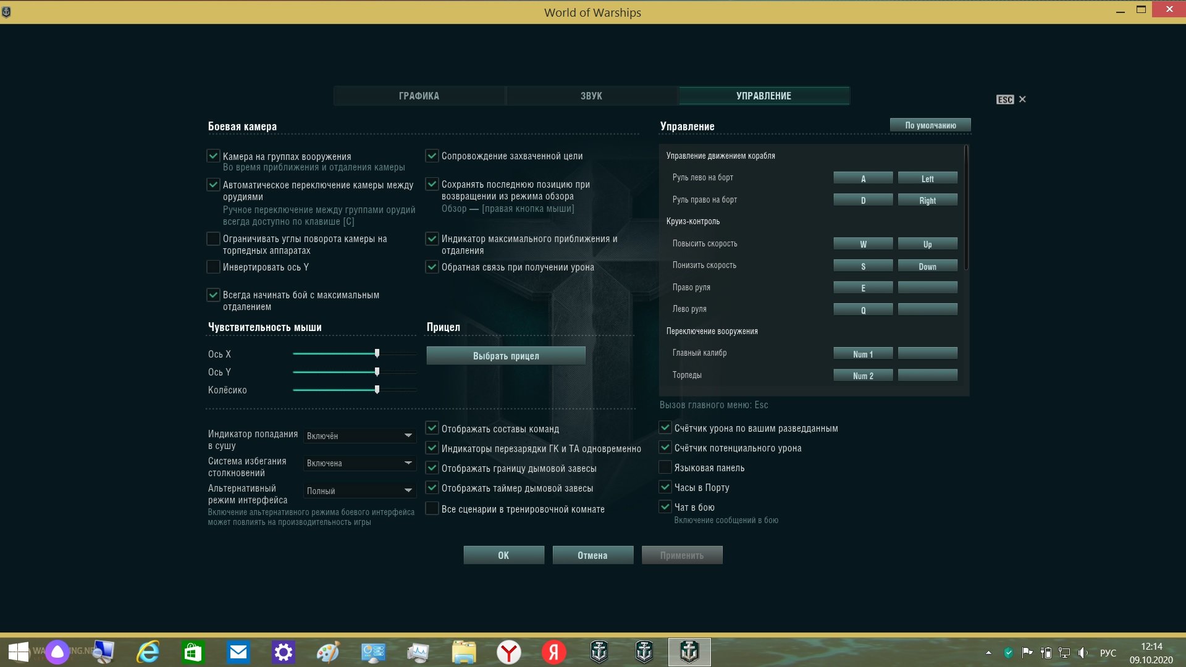Image resolution: width=1186 pixels, height=667 pixels.
Task: Open the File Explorer folder icon
Action: pyautogui.click(x=464, y=652)
